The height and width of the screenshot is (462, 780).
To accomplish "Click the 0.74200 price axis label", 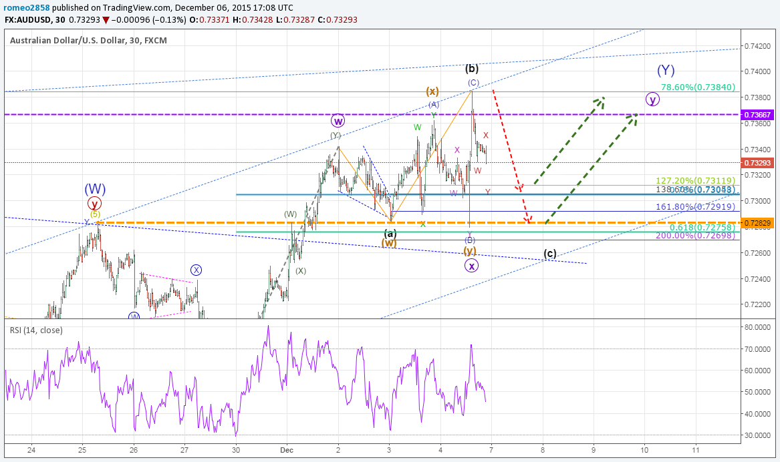I will coord(758,46).
